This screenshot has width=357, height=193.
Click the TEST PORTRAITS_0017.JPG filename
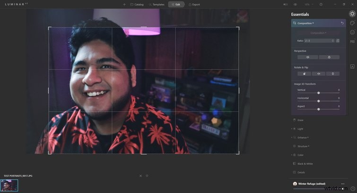pyautogui.click(x=18, y=176)
